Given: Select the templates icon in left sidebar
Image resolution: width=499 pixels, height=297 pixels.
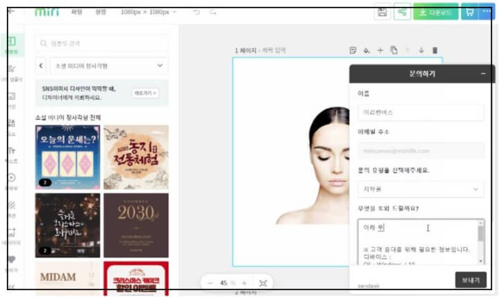Looking at the screenshot, I should point(12,45).
